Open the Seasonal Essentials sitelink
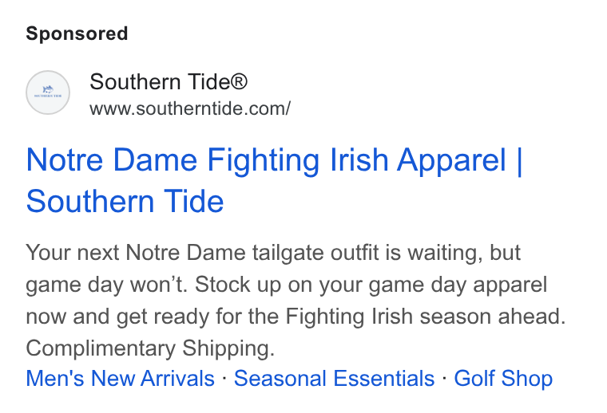607x413 pixels. pos(334,378)
